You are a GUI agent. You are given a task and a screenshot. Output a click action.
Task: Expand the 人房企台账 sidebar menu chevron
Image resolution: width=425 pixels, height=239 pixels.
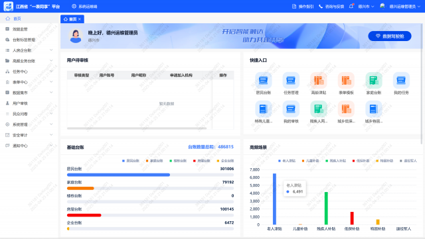[51, 50]
